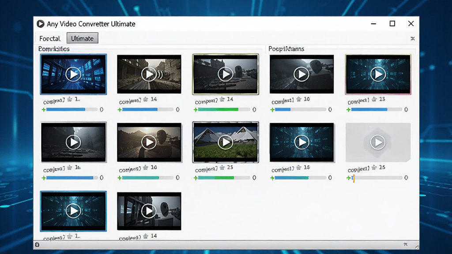The image size is (452, 254).
Task: Click the green plus under the pink-bordered tunnel video
Action: (x=349, y=110)
